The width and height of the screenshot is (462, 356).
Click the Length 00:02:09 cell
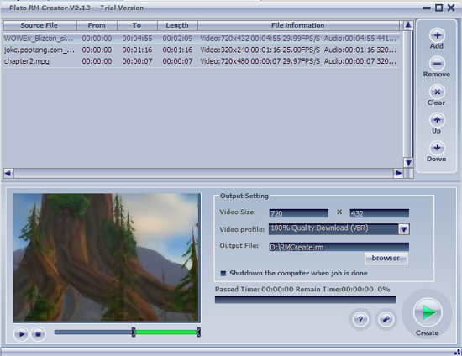pos(178,39)
